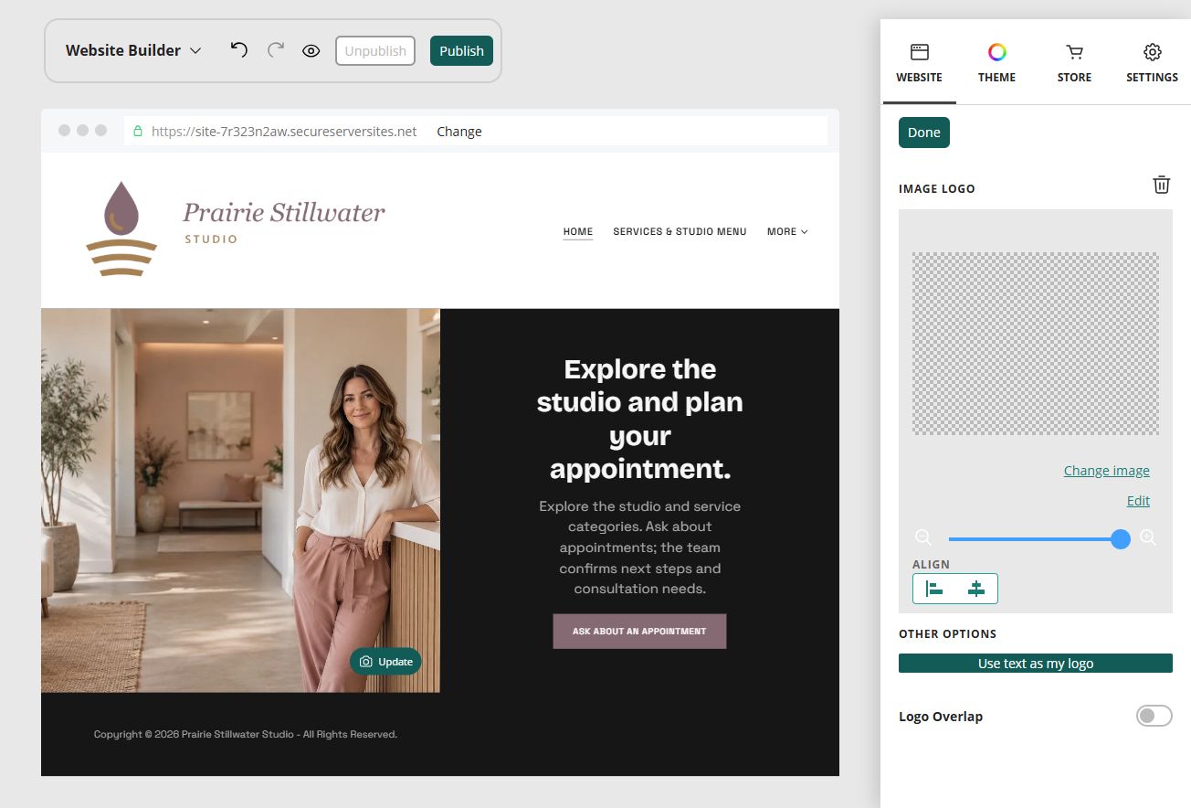Click the Update photo button
Image resolution: width=1191 pixels, height=808 pixels.
click(385, 662)
